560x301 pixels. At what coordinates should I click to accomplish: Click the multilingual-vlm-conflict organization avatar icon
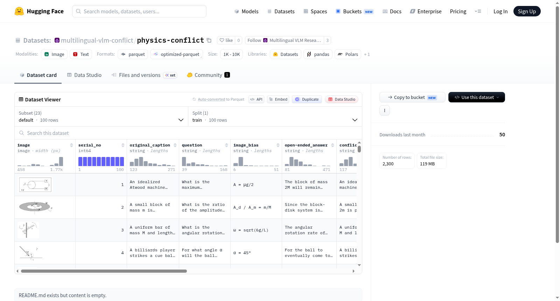(x=57, y=40)
